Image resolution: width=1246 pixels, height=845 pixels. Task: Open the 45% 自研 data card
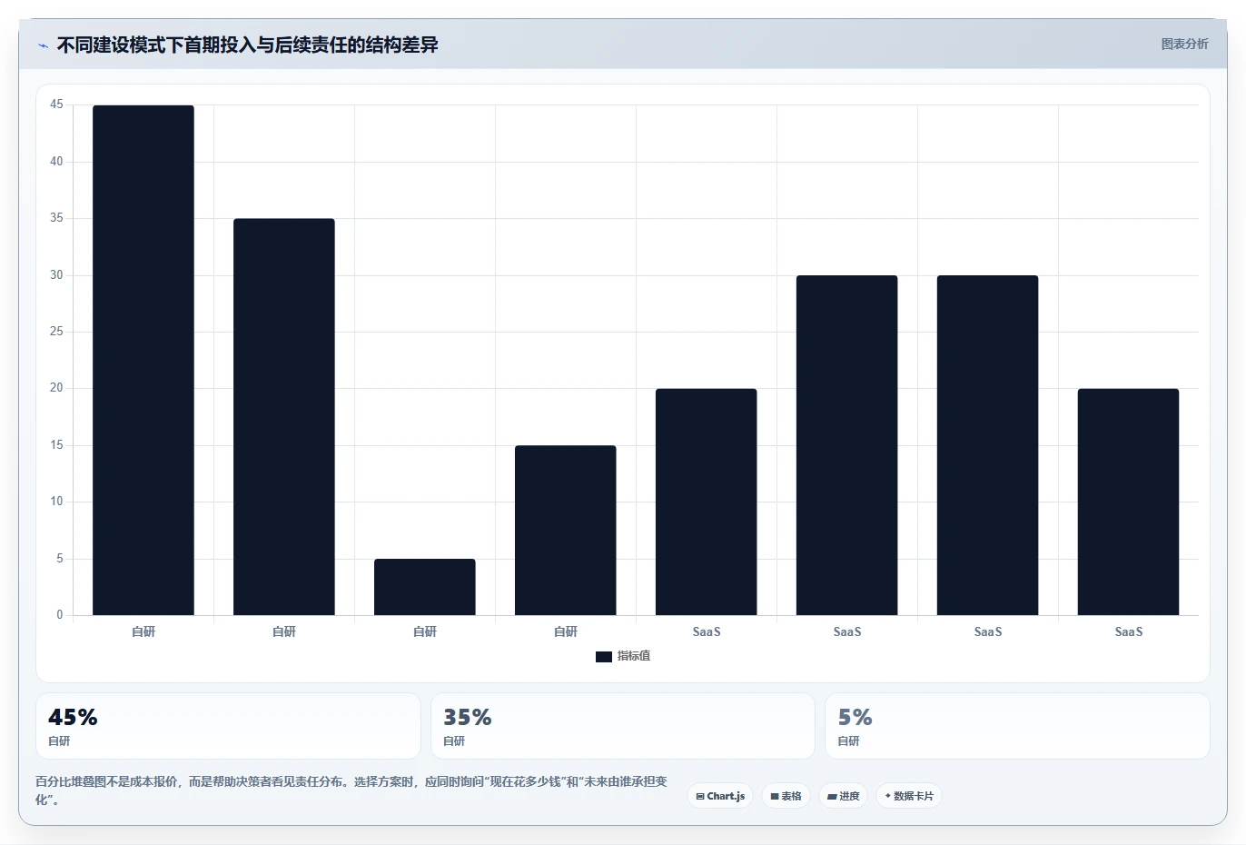228,726
